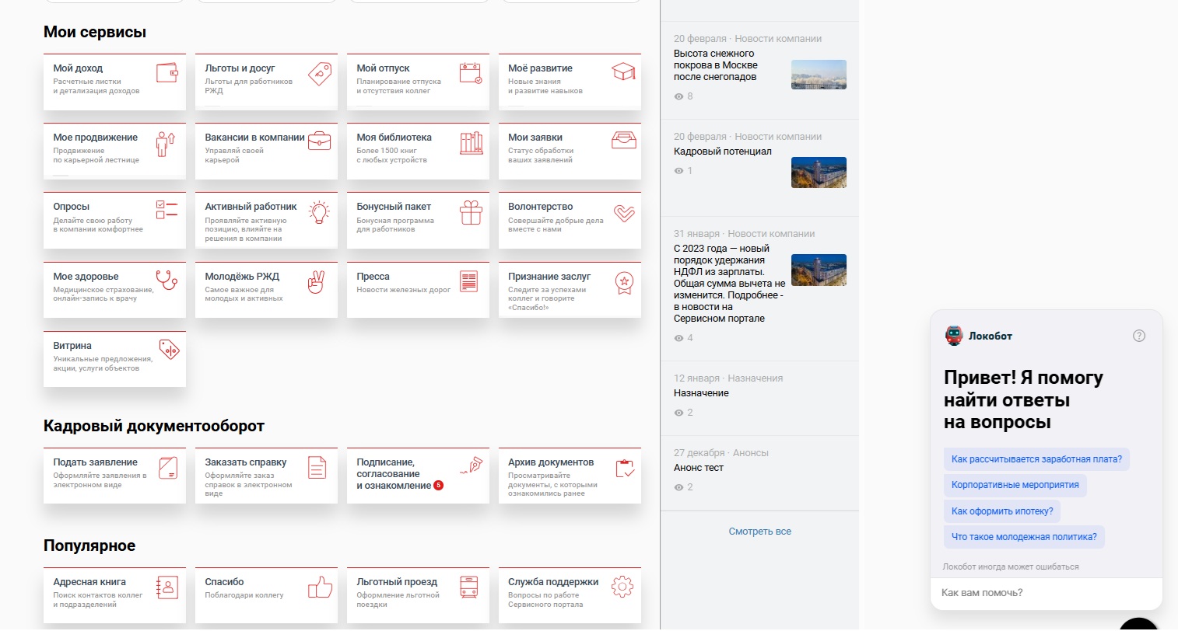
Task: Click the help question mark in Локобот
Action: click(1139, 336)
